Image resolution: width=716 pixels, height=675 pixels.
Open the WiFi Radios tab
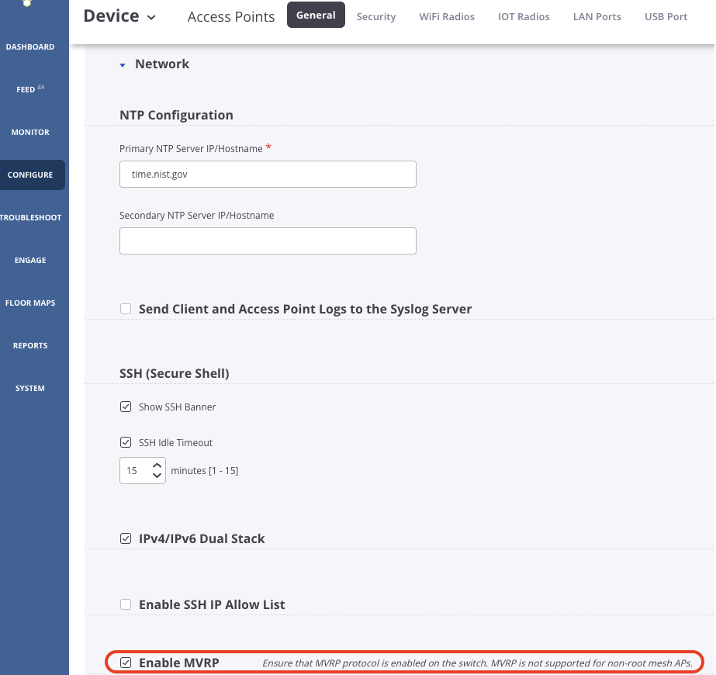point(447,16)
